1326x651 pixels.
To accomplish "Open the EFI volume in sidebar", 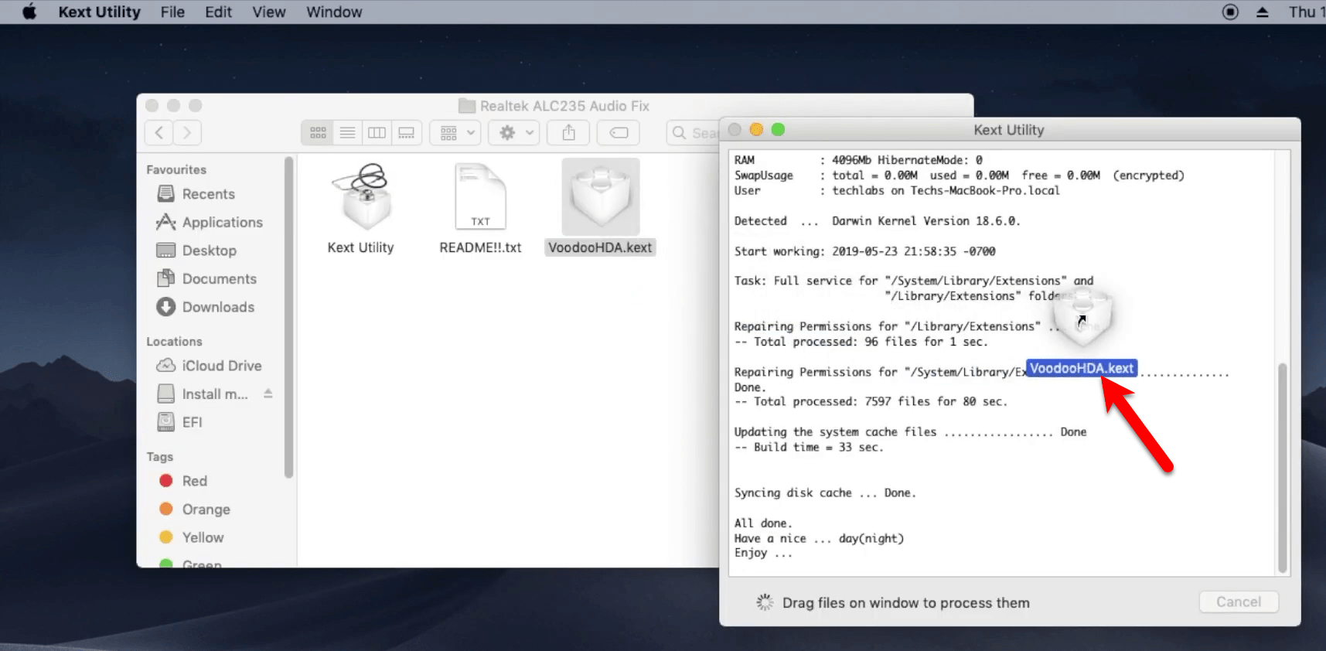I will (x=192, y=422).
